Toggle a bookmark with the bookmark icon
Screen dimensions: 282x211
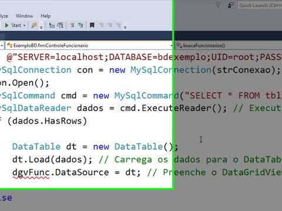point(92,25)
